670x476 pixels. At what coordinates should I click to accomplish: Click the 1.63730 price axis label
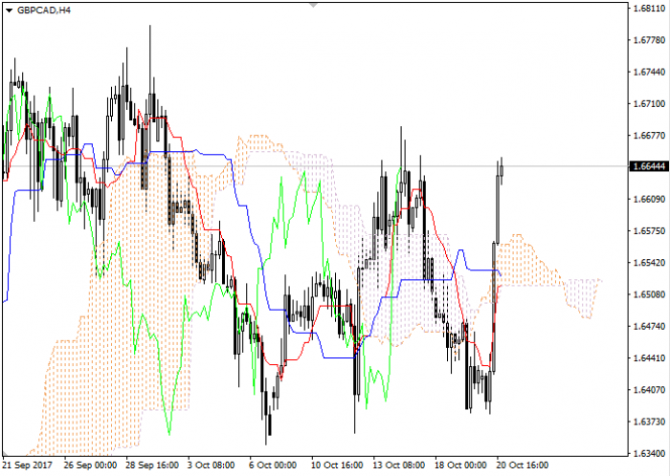650,422
